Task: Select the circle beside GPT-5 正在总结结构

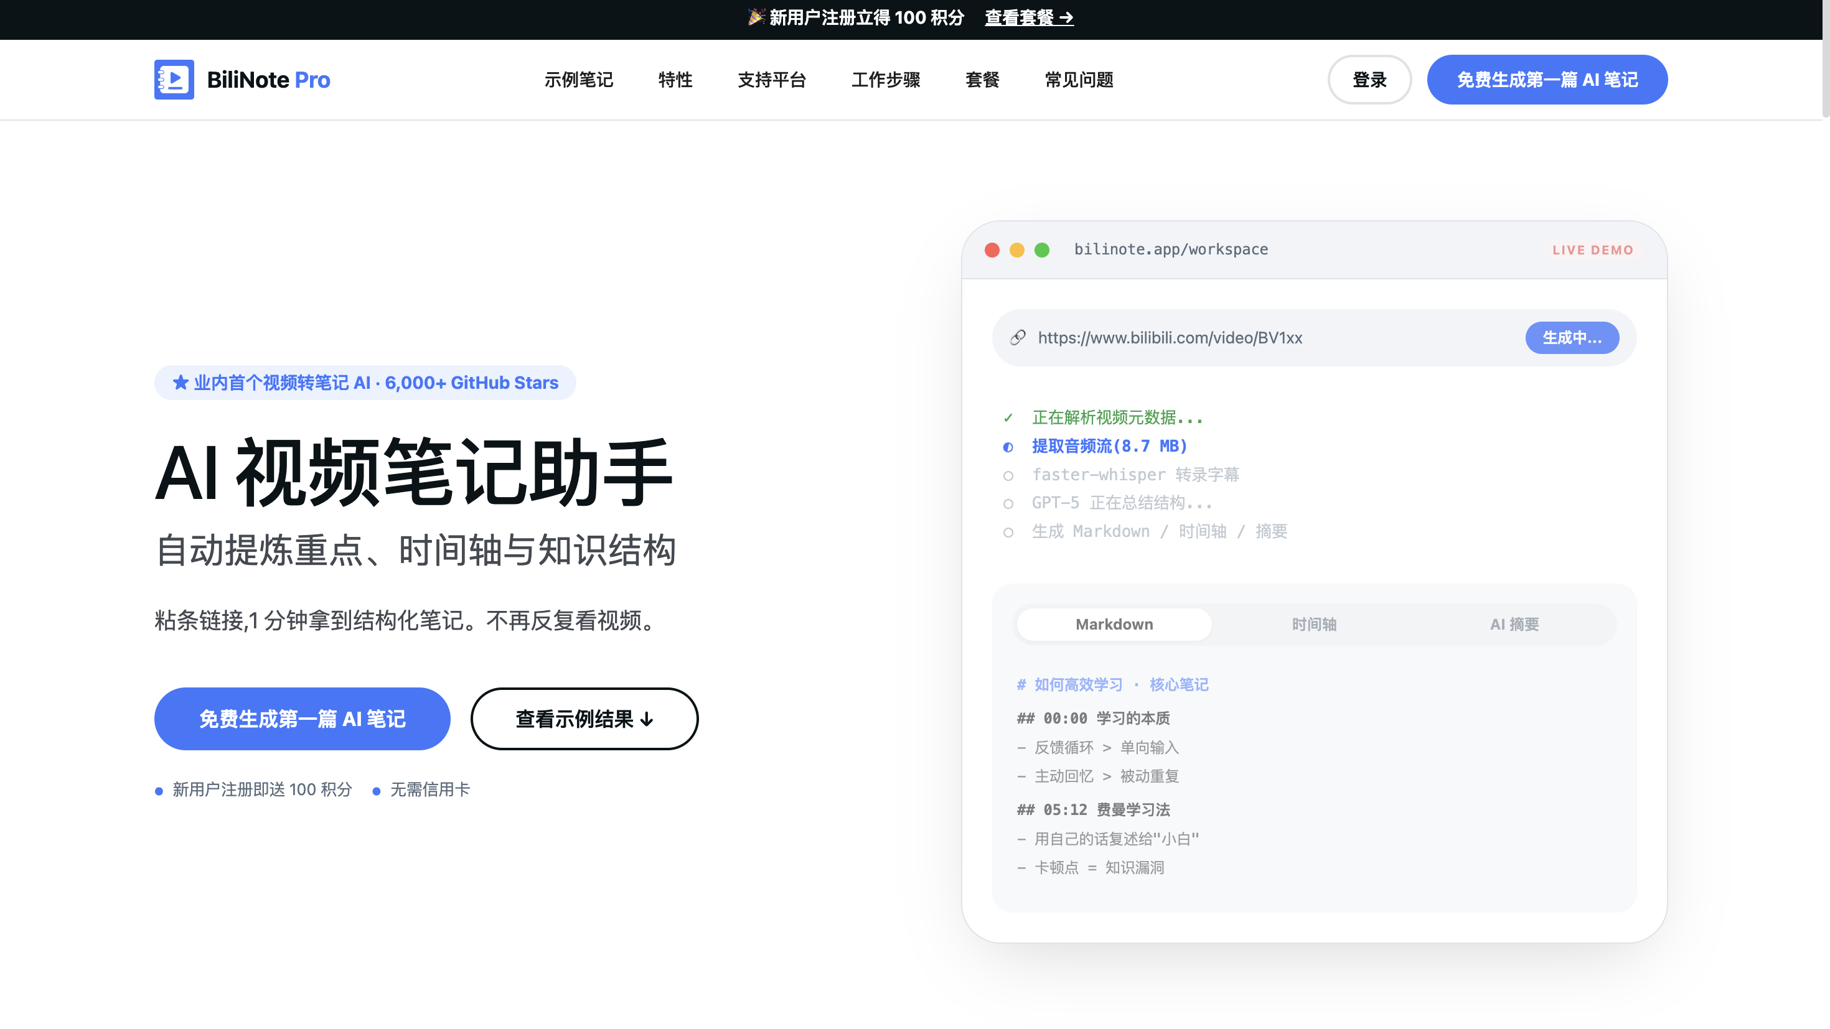Action: click(1008, 504)
